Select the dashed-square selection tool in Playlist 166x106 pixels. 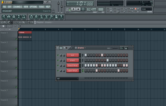pos(26,22)
